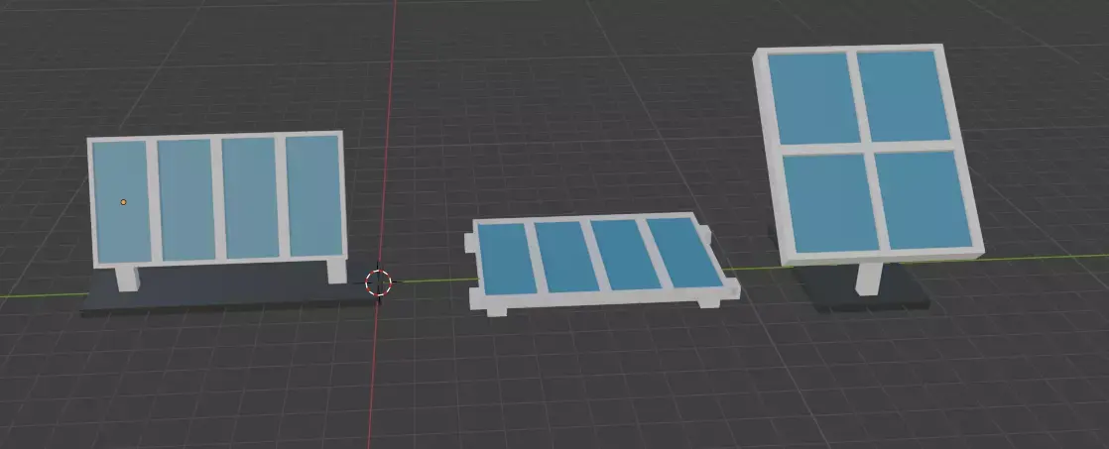Click the bottom-right blue pane of the tilted panel

coord(923,198)
